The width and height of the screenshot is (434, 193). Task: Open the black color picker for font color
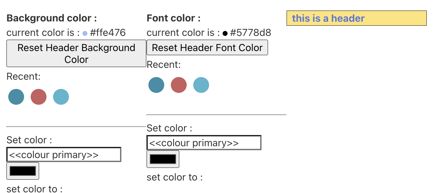[163, 159]
